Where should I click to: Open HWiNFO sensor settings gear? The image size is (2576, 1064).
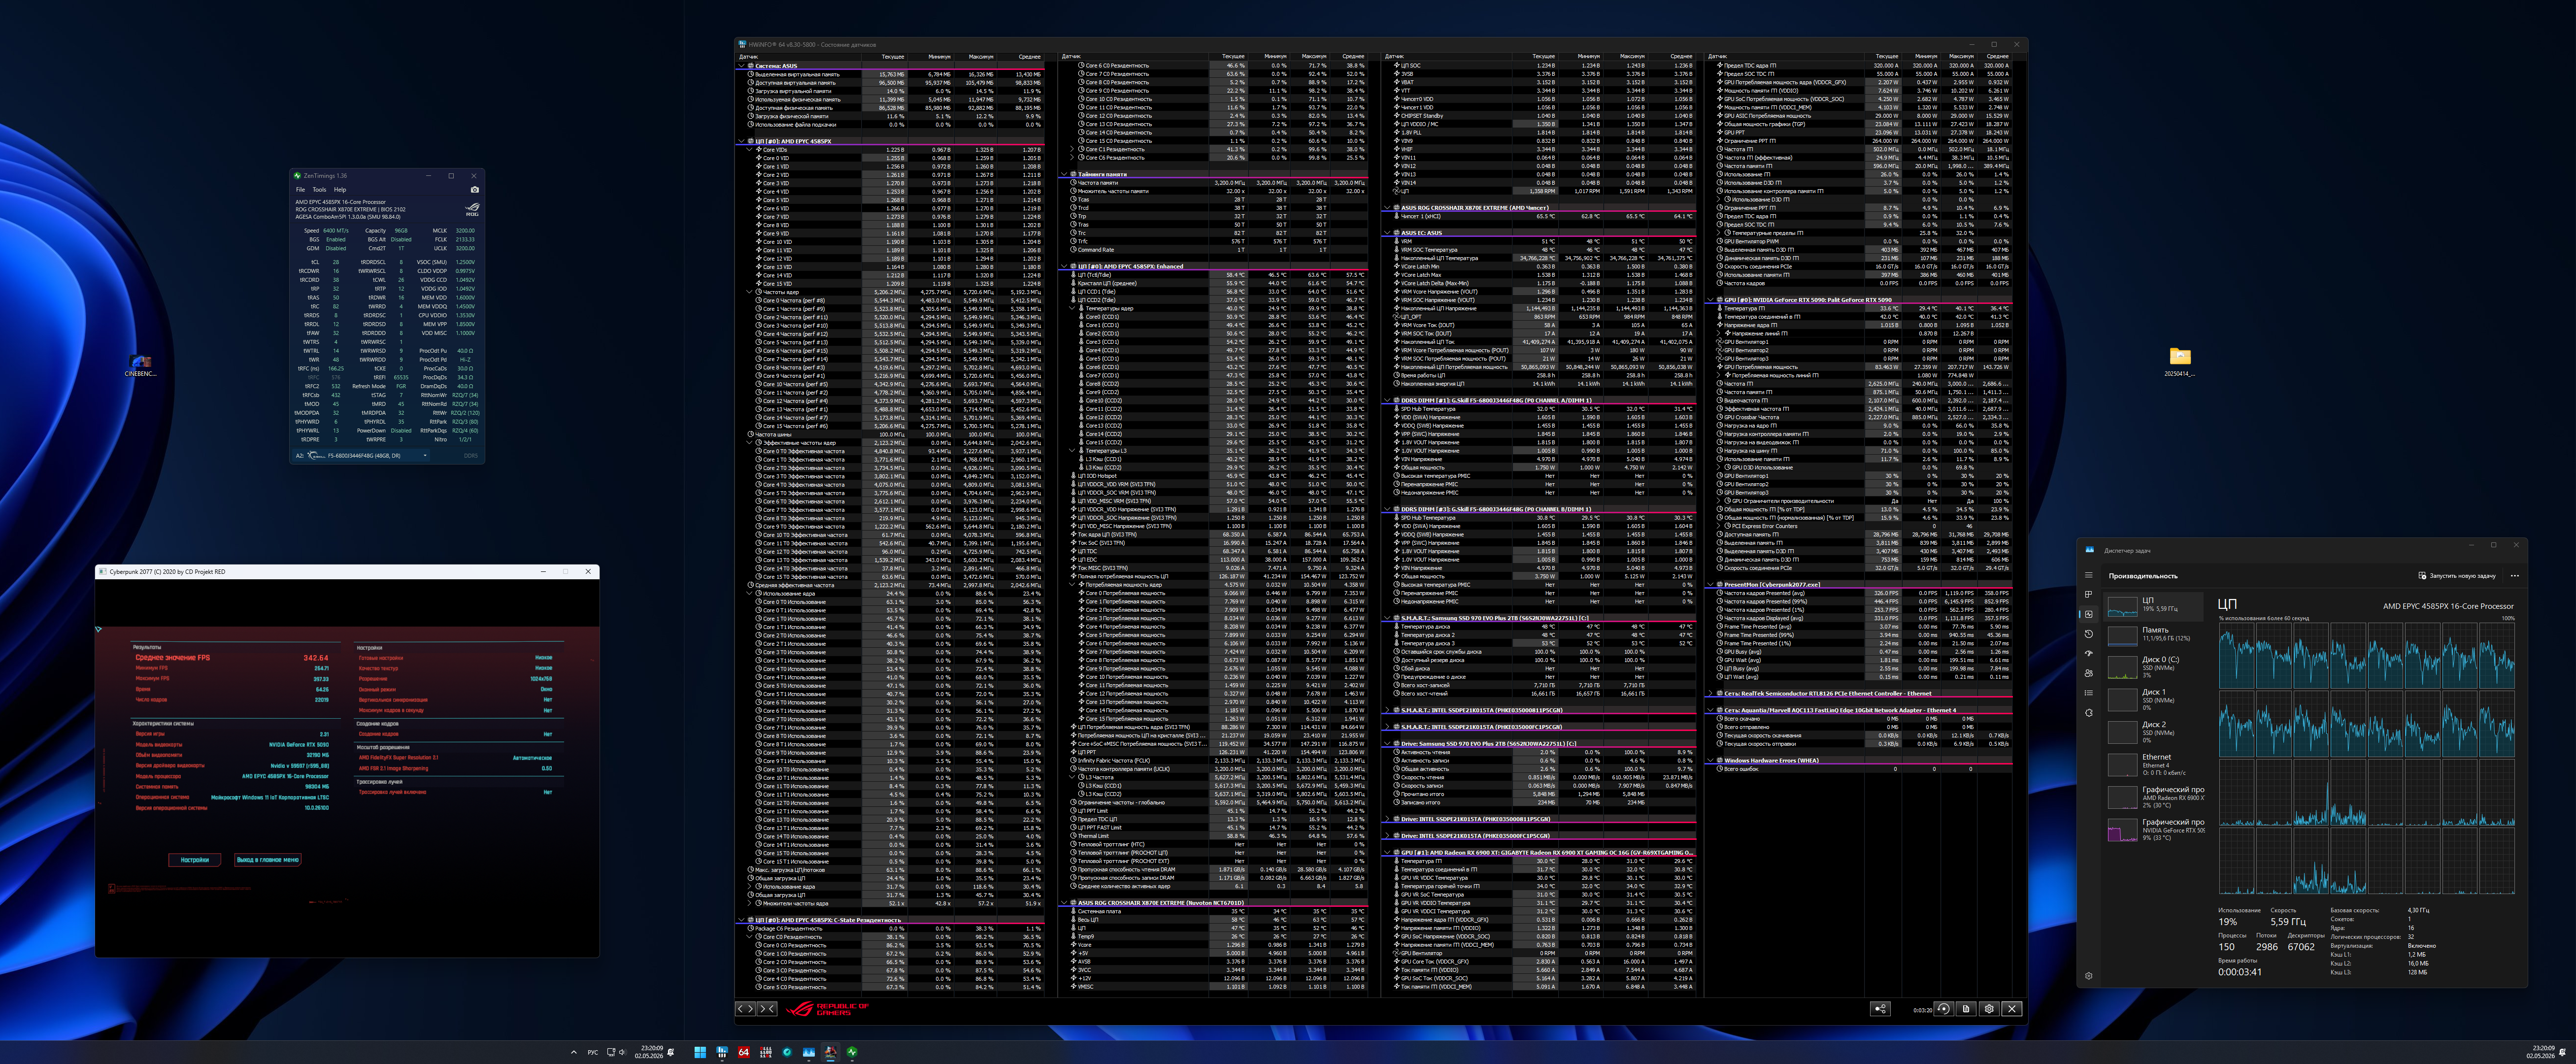tap(1989, 1009)
